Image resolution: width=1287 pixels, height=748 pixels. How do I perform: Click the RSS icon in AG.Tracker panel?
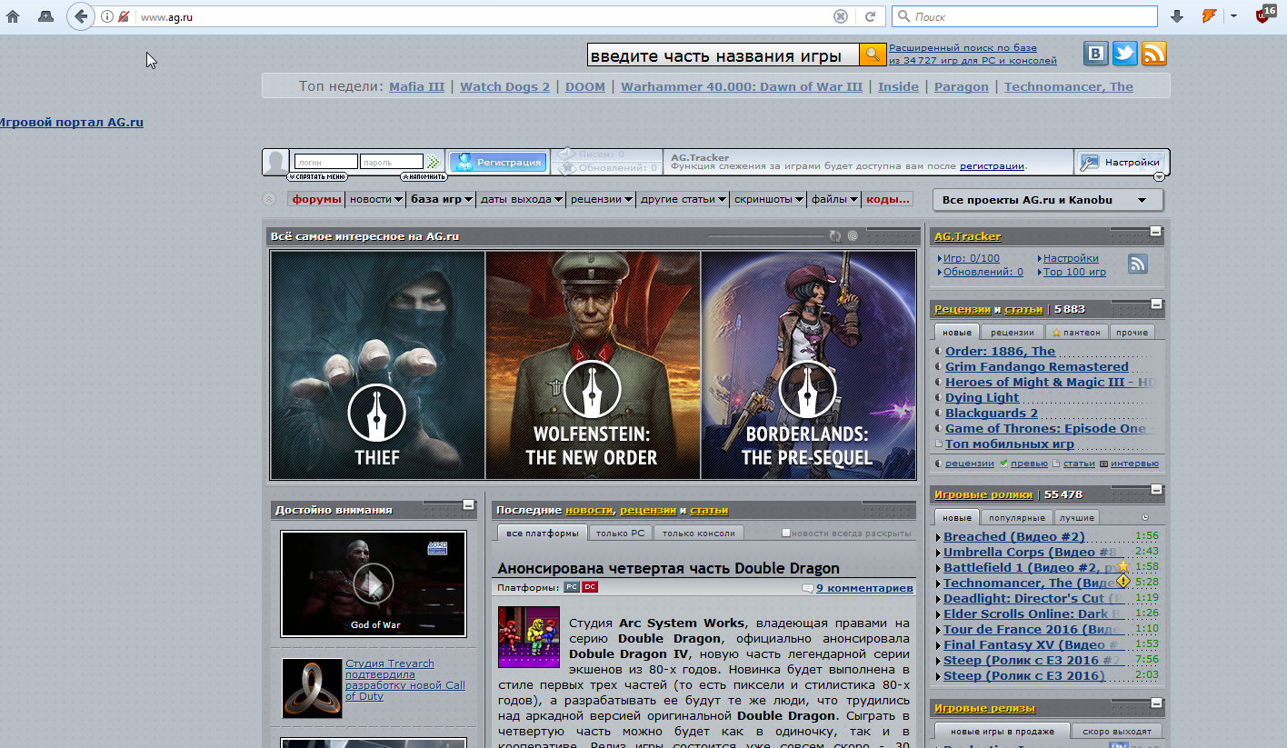tap(1137, 264)
